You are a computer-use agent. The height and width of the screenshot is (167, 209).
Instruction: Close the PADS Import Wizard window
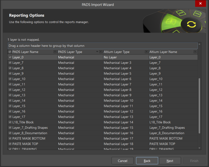200,4
